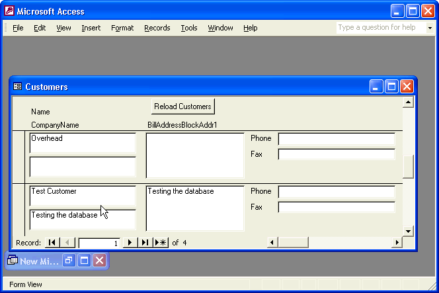The image size is (439, 293).
Task: Click the Customers form icon in its title bar
Action: click(17, 86)
